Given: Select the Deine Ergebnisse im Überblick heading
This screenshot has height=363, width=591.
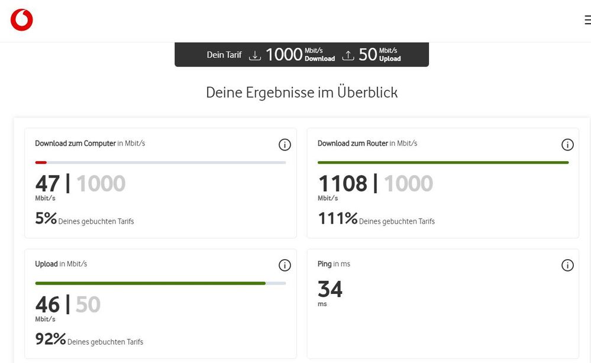Looking at the screenshot, I should pos(302,93).
